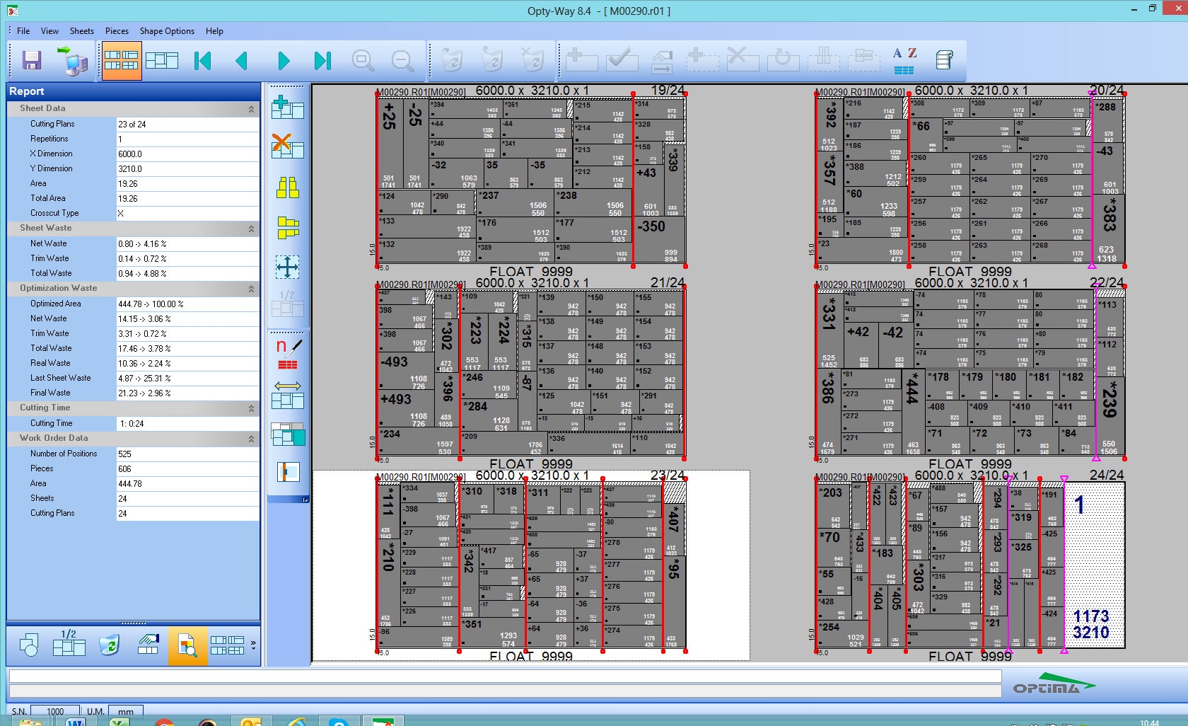The image size is (1188, 726).
Task: Click the Cutting Plans value '23 of 24'
Action: point(187,124)
